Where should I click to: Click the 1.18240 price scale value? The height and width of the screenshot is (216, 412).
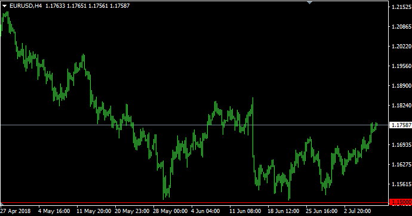401,105
